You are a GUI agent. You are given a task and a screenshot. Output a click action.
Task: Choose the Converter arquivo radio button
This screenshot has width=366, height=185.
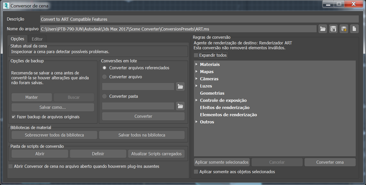[104, 77]
